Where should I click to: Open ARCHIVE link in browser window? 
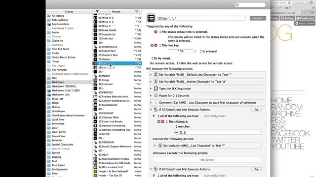coord(286,114)
